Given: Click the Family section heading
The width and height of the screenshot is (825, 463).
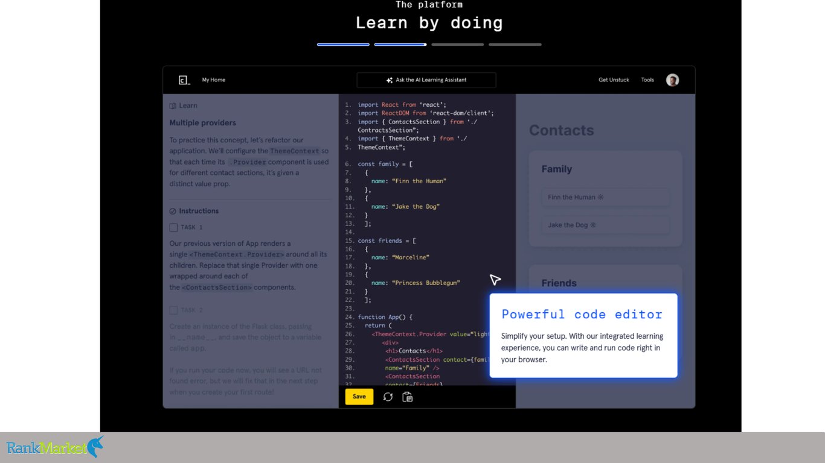Looking at the screenshot, I should (x=557, y=169).
